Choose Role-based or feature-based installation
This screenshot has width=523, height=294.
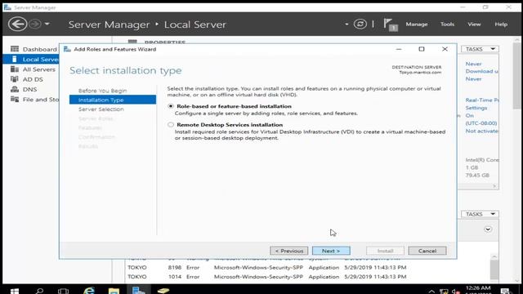point(171,106)
